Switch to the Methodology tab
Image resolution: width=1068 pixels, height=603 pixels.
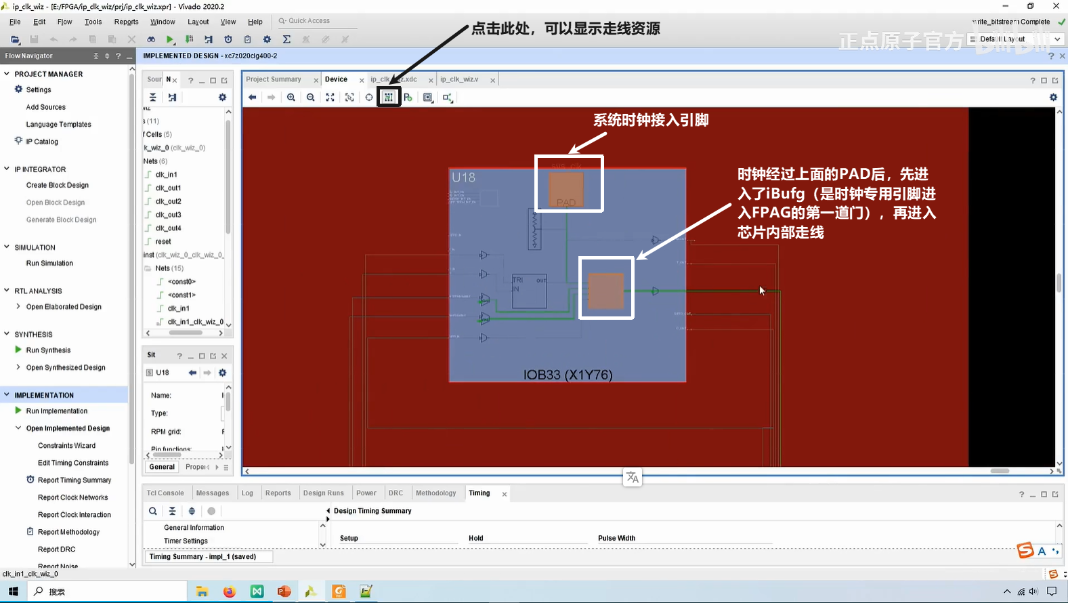pos(436,493)
